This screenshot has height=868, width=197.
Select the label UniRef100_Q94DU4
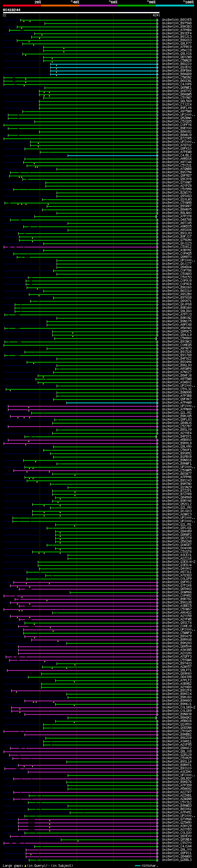coord(177,267)
